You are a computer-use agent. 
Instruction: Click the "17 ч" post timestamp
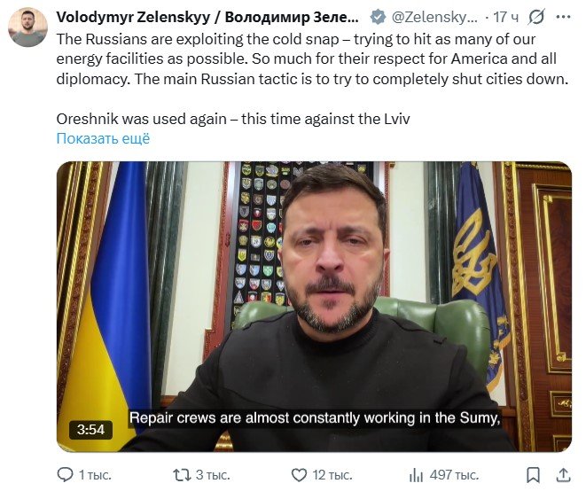(x=506, y=17)
